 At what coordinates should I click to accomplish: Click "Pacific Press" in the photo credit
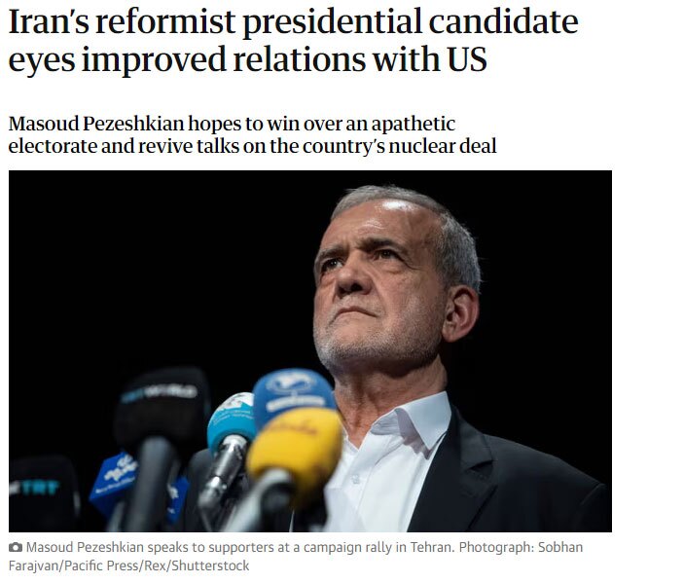pos(100,565)
